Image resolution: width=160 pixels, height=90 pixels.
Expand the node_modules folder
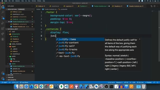(20, 44)
